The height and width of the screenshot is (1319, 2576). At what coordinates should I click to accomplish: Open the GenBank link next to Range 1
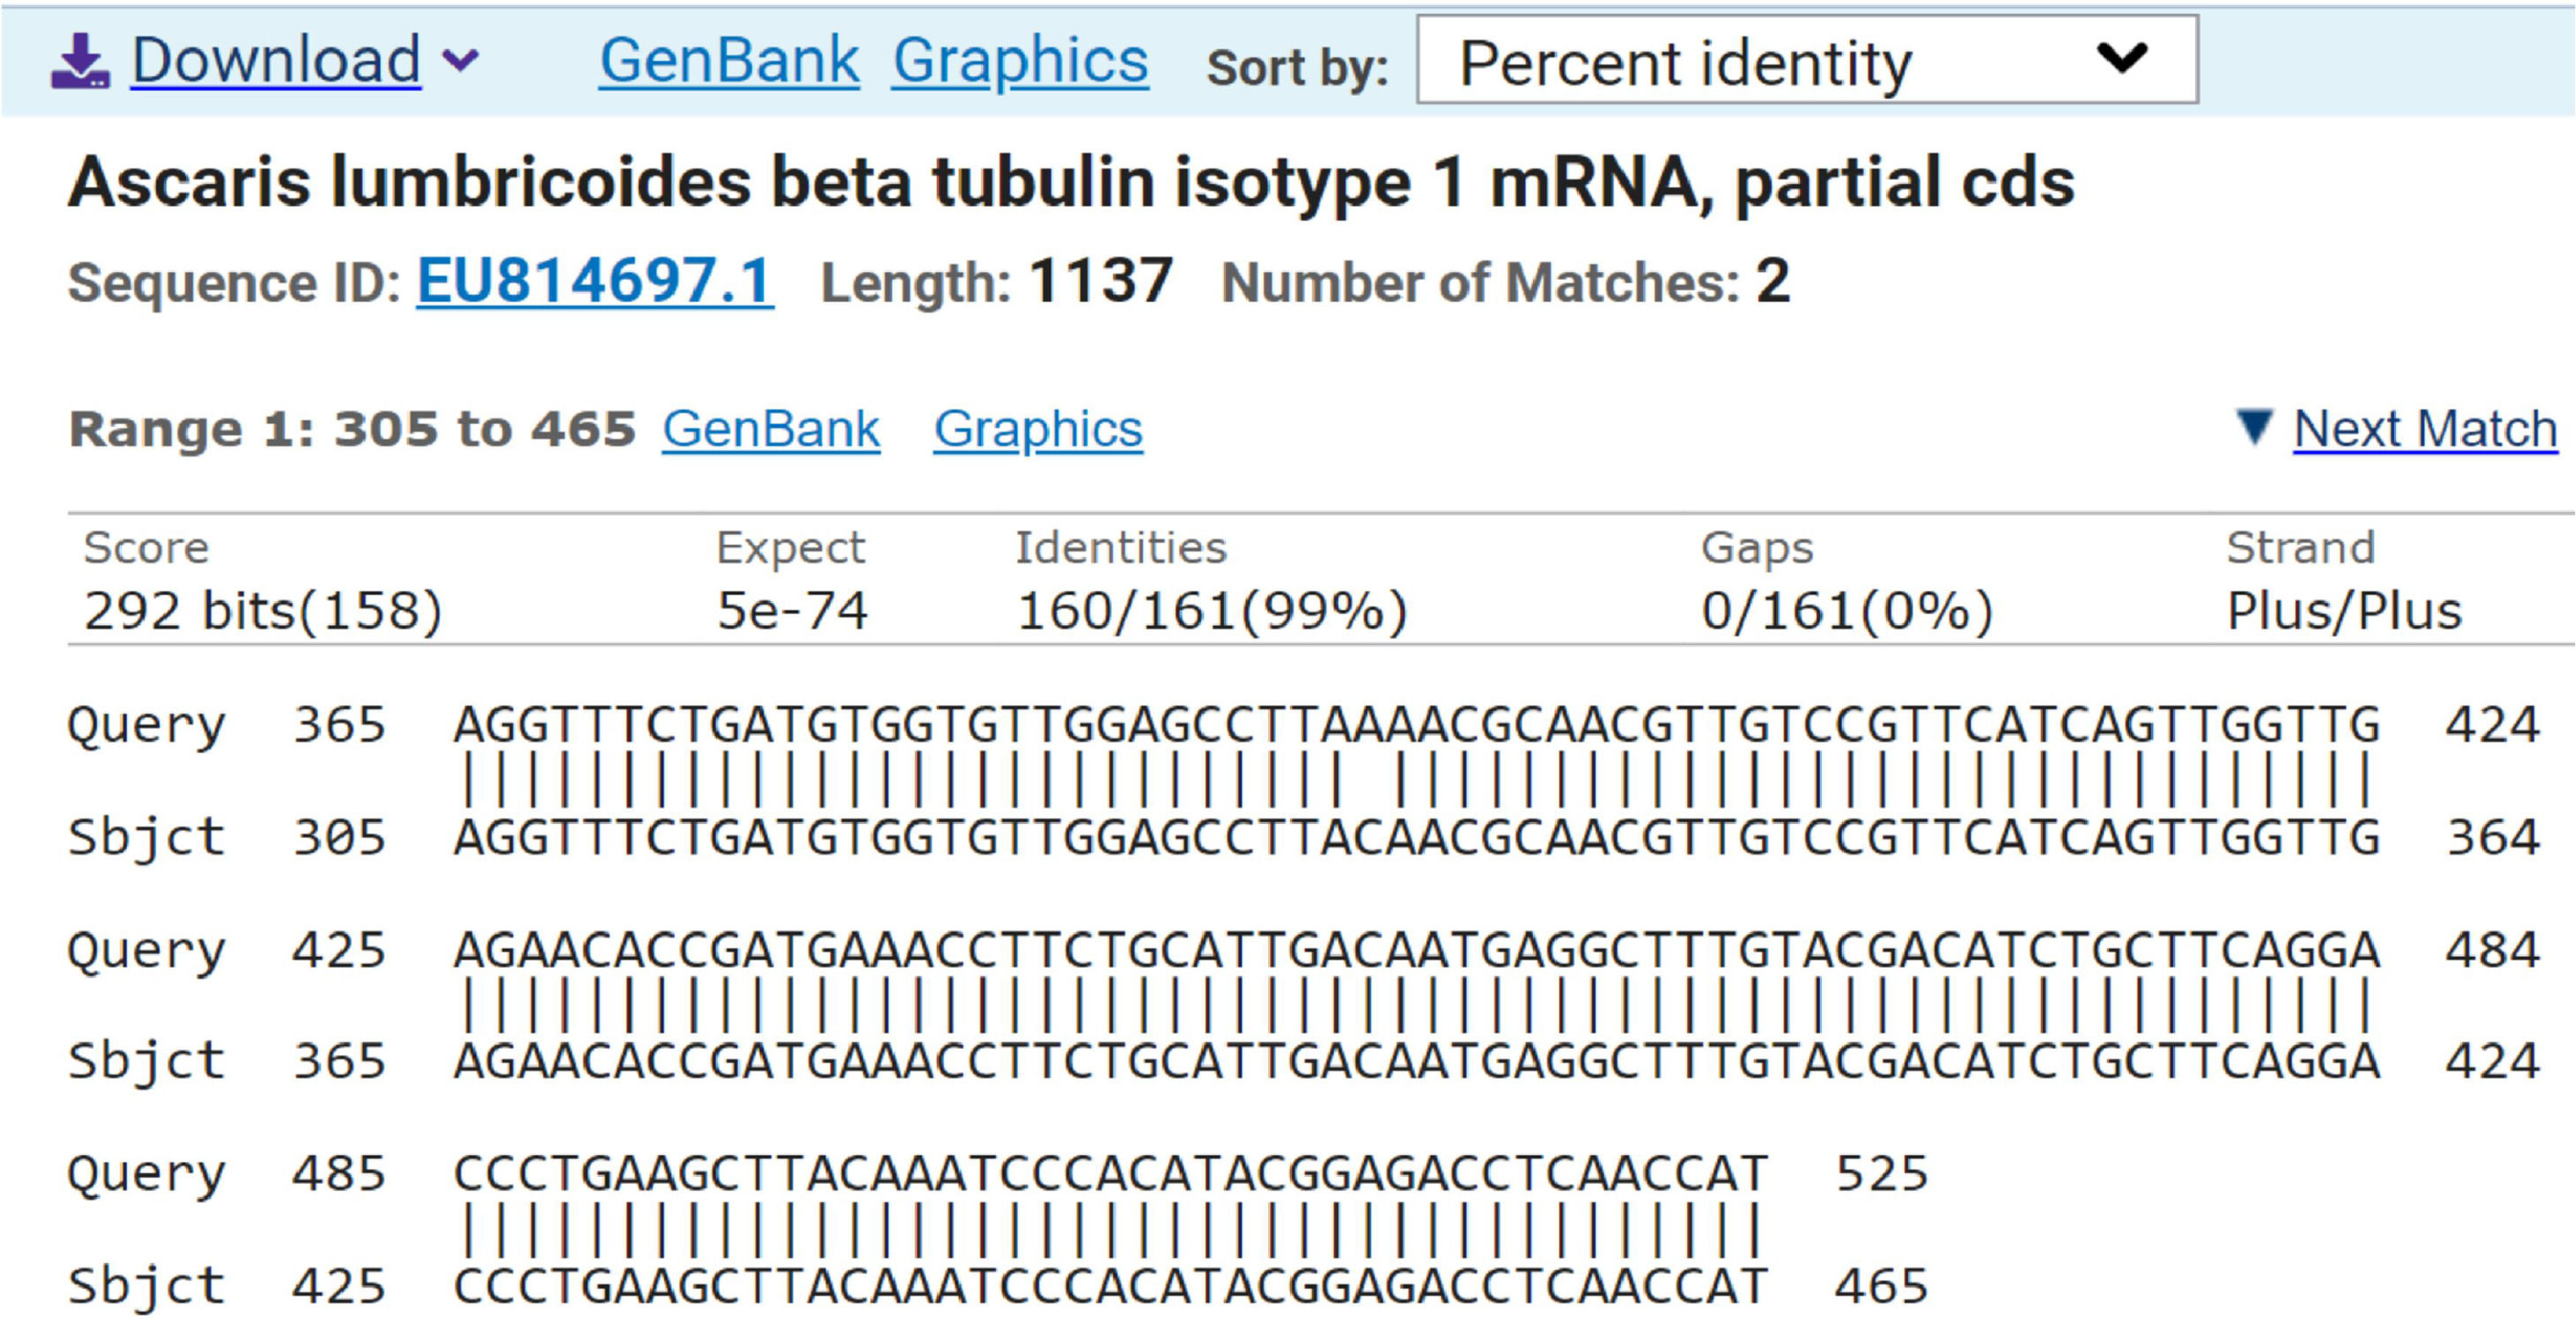point(770,429)
